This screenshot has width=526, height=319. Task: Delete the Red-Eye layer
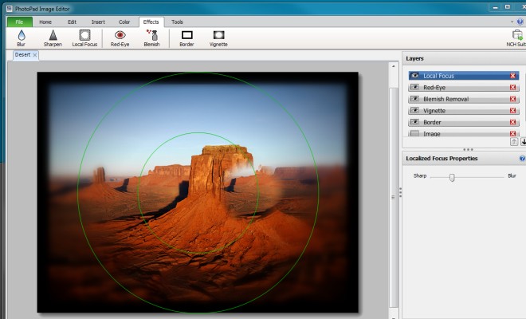(x=512, y=87)
